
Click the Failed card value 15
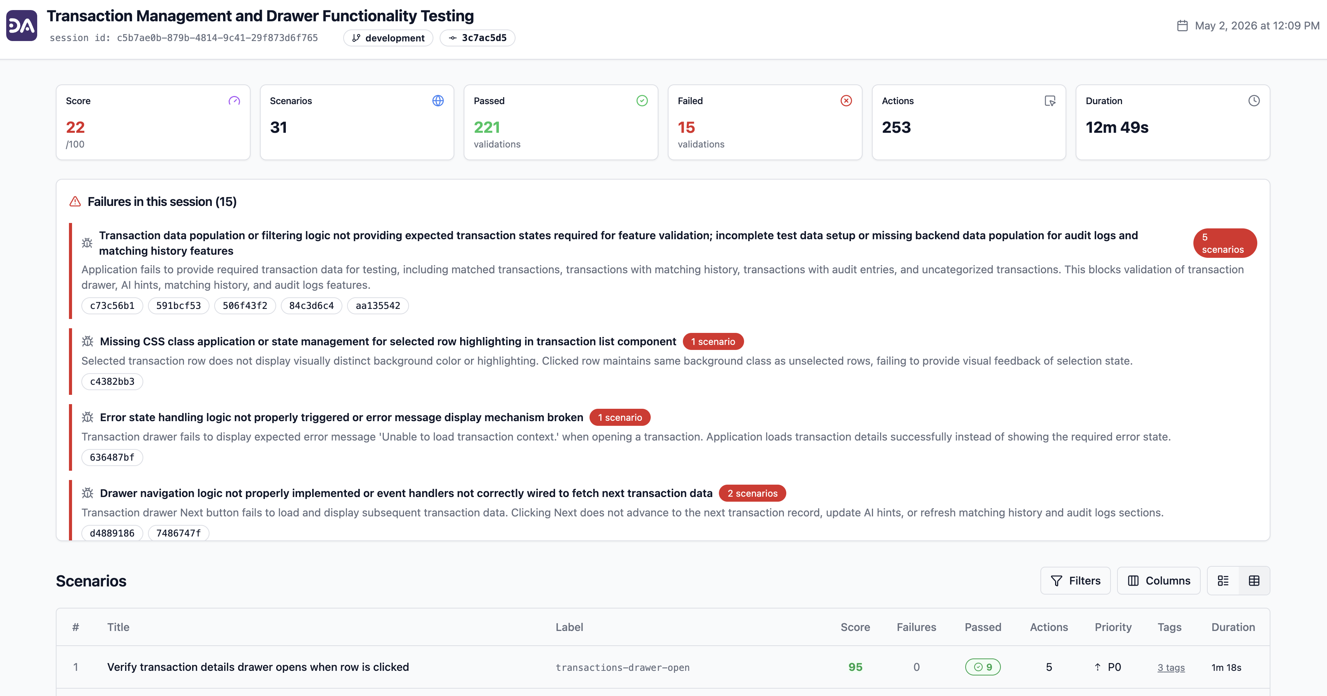[686, 128]
